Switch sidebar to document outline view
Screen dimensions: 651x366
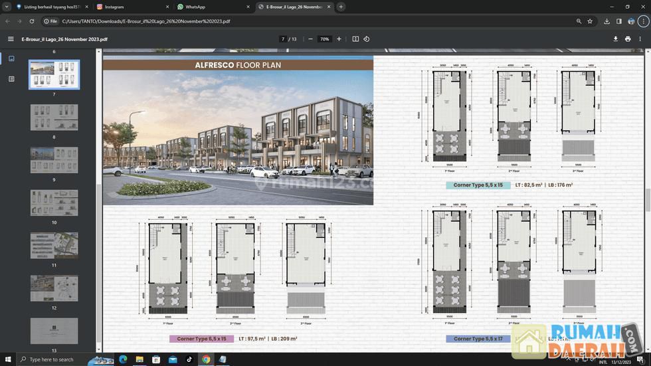coord(11,79)
